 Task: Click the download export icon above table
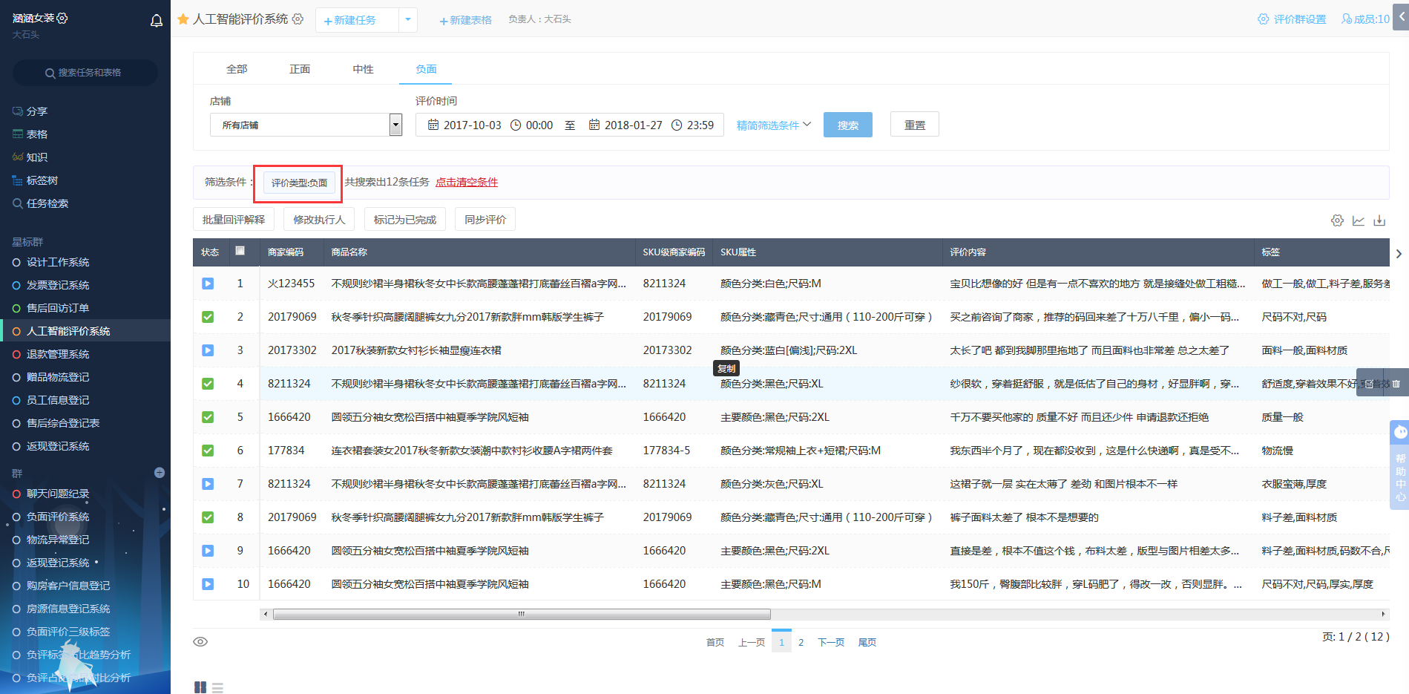tap(1379, 220)
